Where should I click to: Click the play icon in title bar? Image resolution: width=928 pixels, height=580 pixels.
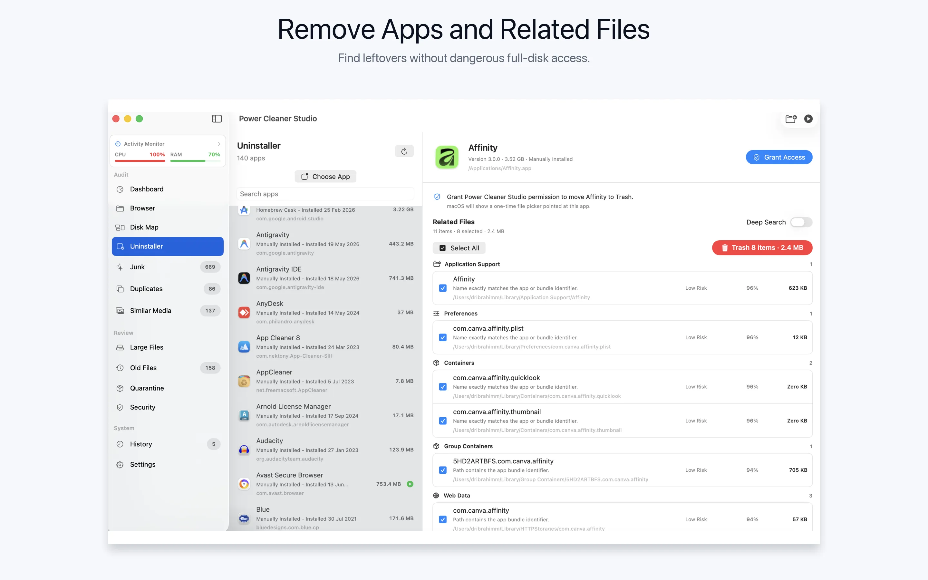point(808,119)
